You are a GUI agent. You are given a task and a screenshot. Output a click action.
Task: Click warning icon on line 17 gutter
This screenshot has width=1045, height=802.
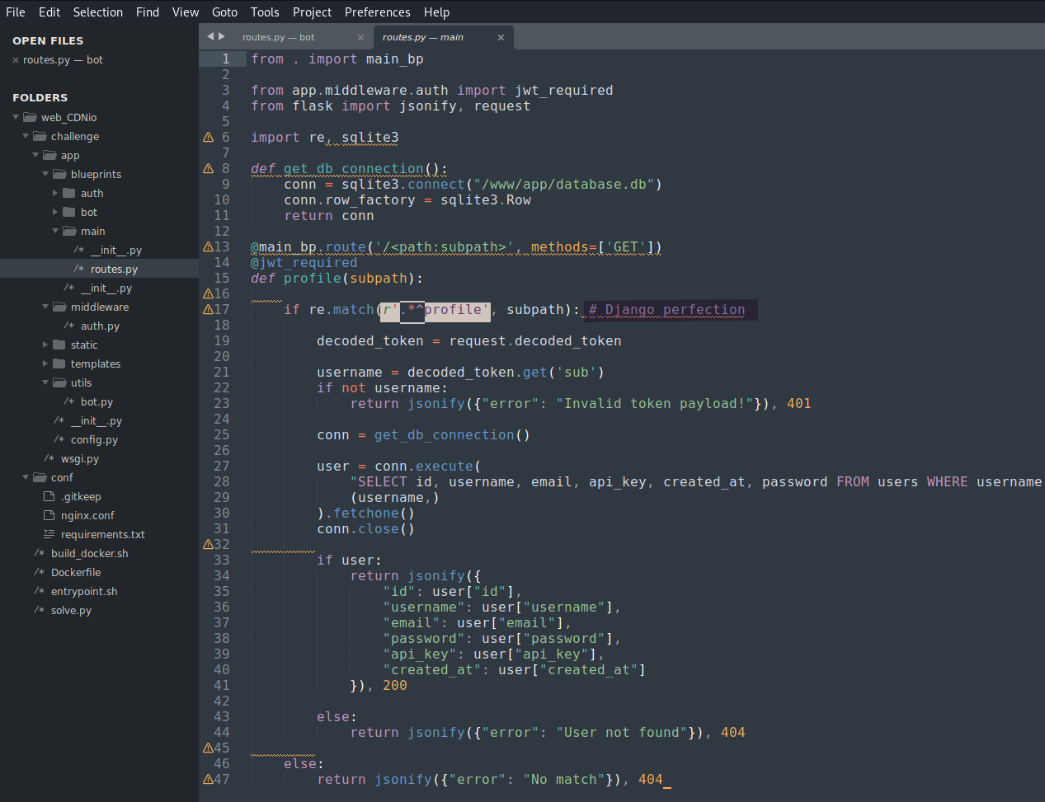[x=208, y=310]
